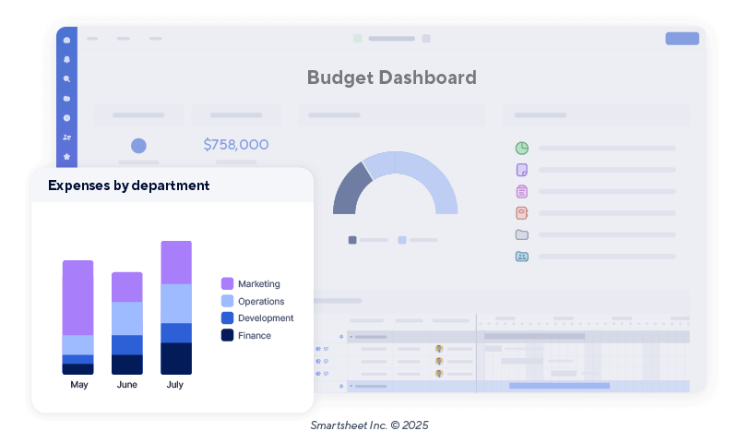Screen dimensions: 738x443
Task: Open the contacts list icon in the sidebar
Action: (66, 138)
